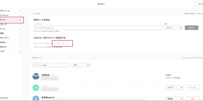Select メンバー in the sidebar
The image size is (203, 101).
11,20
